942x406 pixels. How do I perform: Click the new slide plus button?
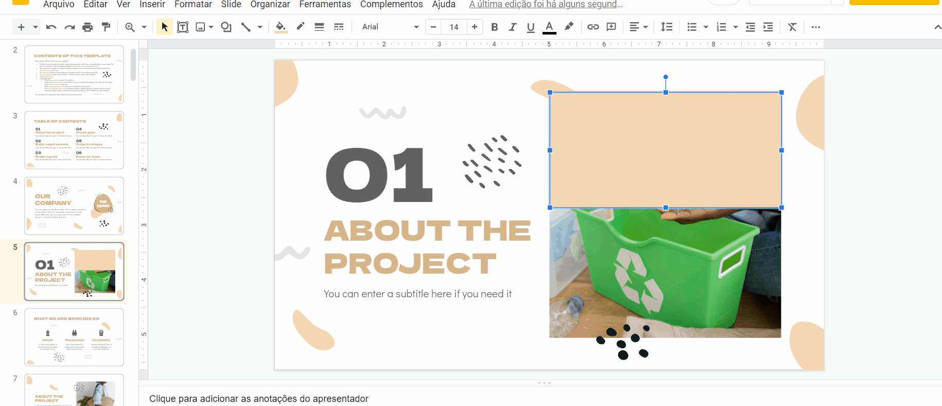21,27
